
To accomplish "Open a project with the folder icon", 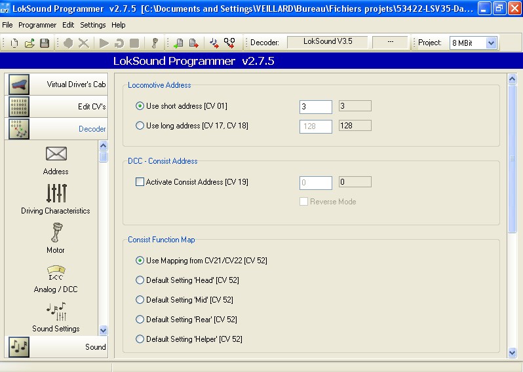I will [x=29, y=43].
